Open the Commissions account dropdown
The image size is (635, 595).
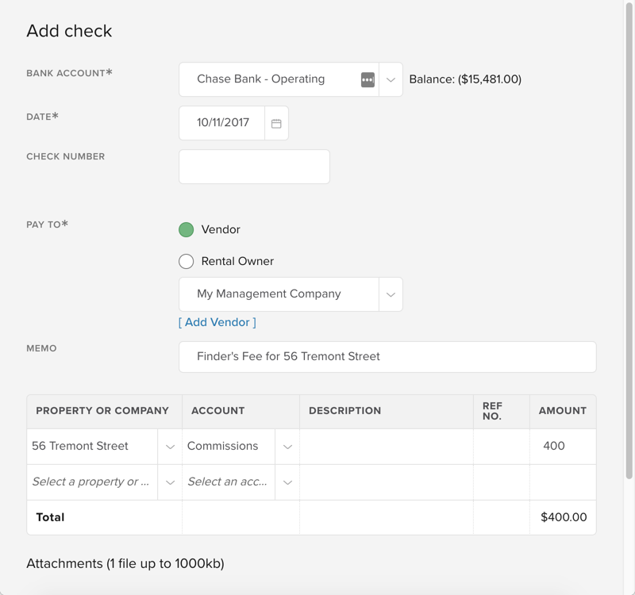click(287, 446)
